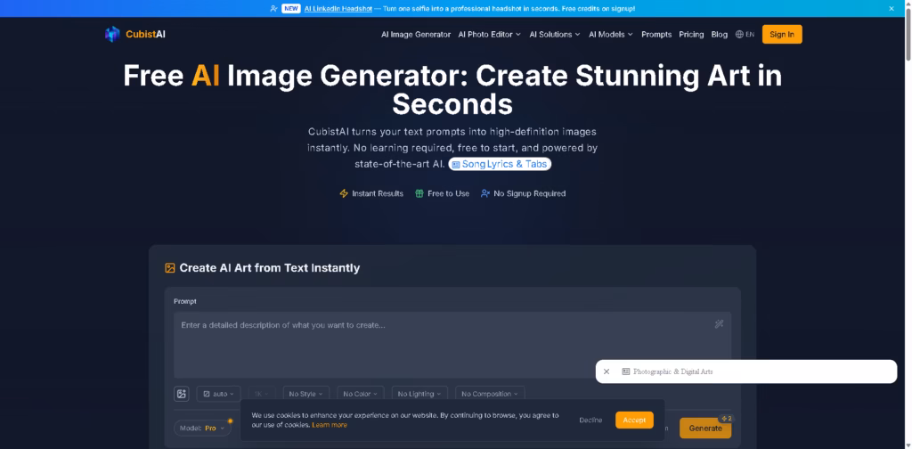Go to the Prompts page
The width and height of the screenshot is (912, 449).
point(656,35)
